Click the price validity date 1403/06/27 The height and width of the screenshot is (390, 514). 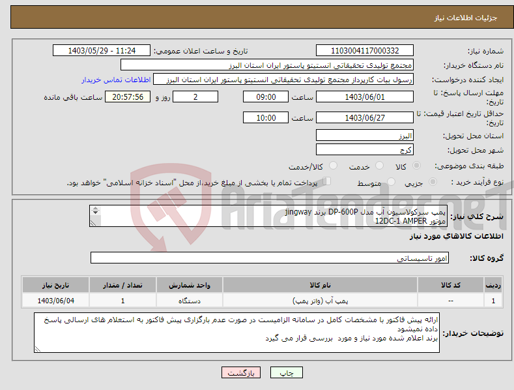coord(365,117)
